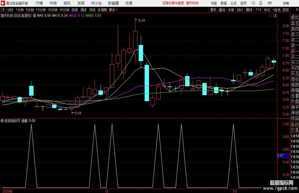
Task: Click the mobile phone icon in title bar
Action: coord(261,3)
